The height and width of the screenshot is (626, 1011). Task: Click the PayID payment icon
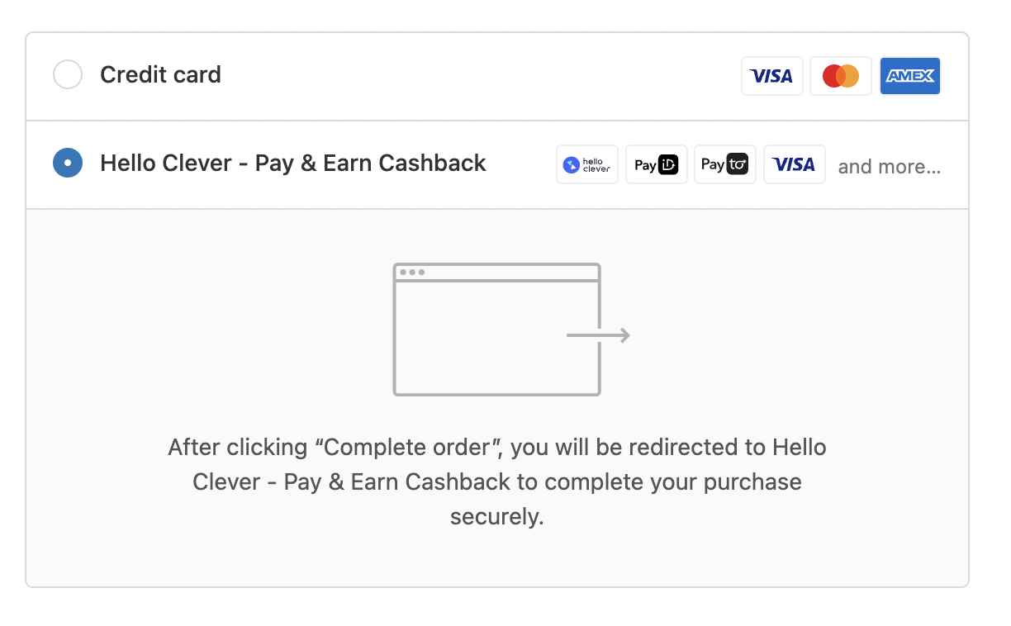point(656,164)
